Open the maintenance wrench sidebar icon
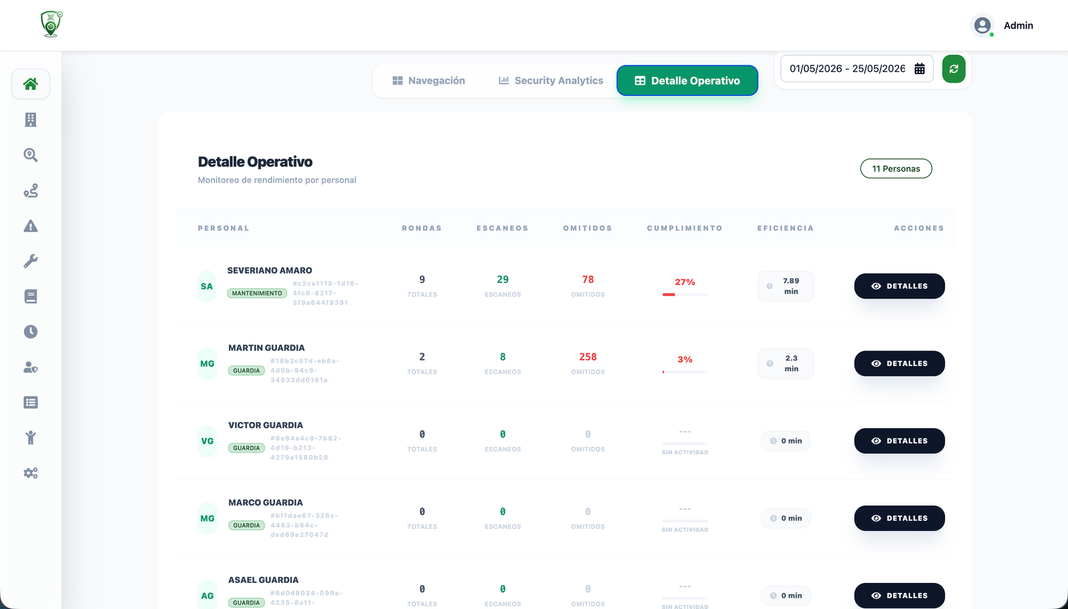This screenshot has height=609, width=1068. [31, 261]
